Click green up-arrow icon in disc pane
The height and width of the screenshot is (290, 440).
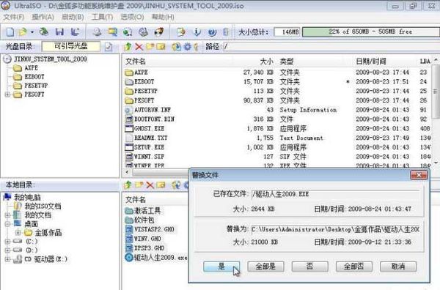[x=128, y=47]
